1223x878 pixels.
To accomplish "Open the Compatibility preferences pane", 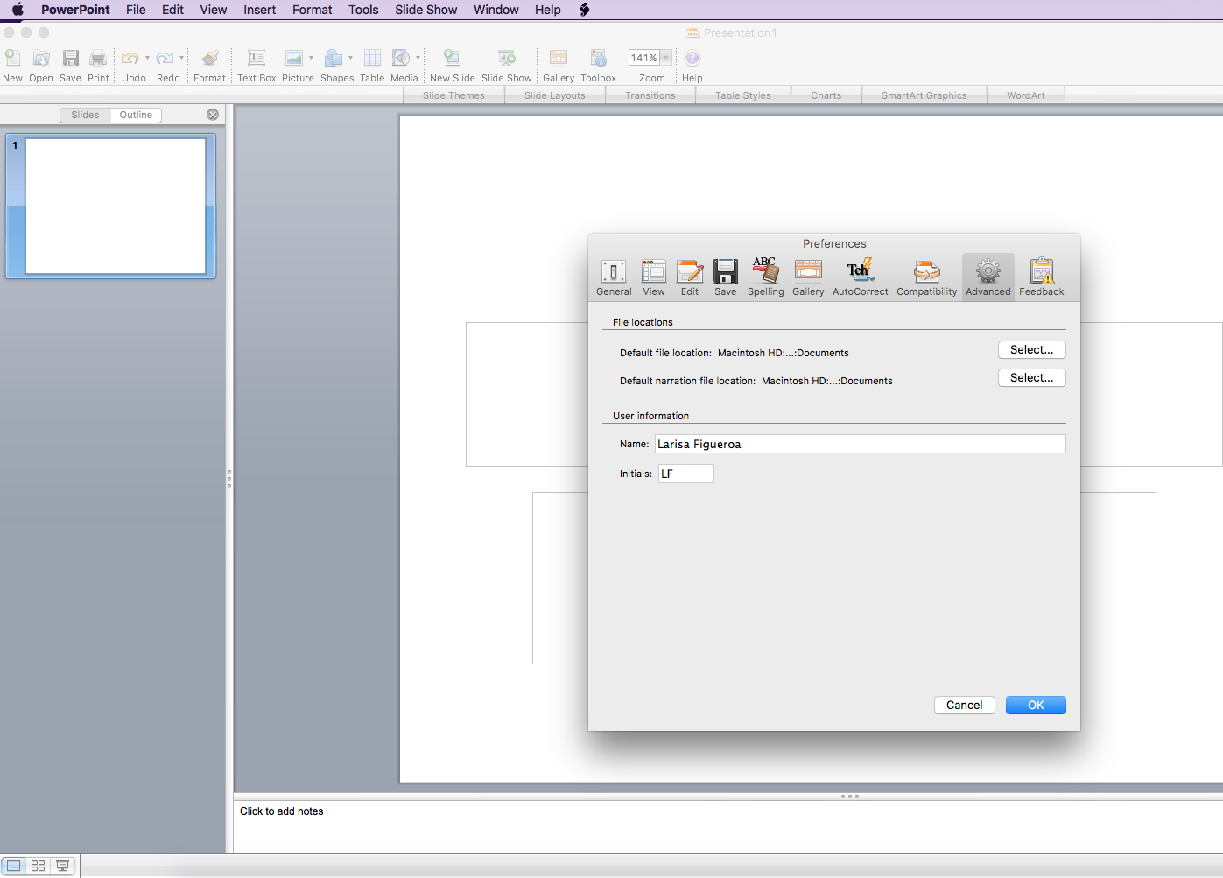I will (927, 277).
